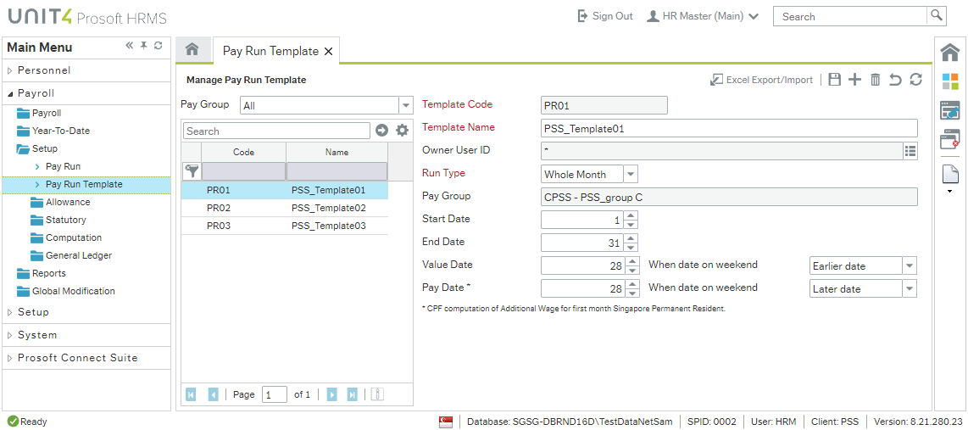Sort by the Name column header
Image resolution: width=968 pixels, height=430 pixels.
[x=337, y=152]
